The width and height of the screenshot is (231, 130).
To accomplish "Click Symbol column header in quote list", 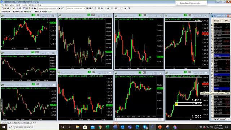I will (218, 21).
